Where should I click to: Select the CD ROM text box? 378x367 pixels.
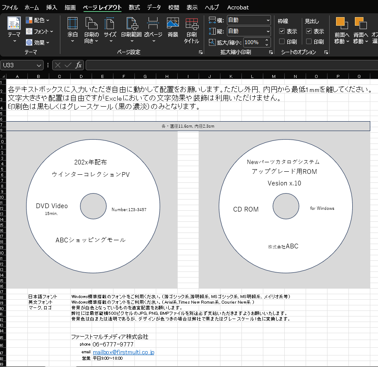246,209
